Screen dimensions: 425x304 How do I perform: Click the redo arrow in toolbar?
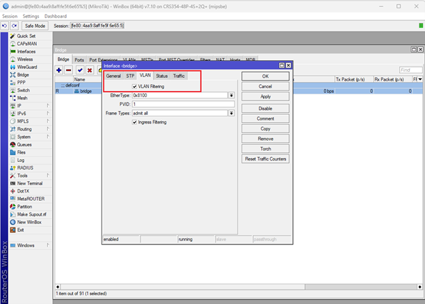point(14,26)
